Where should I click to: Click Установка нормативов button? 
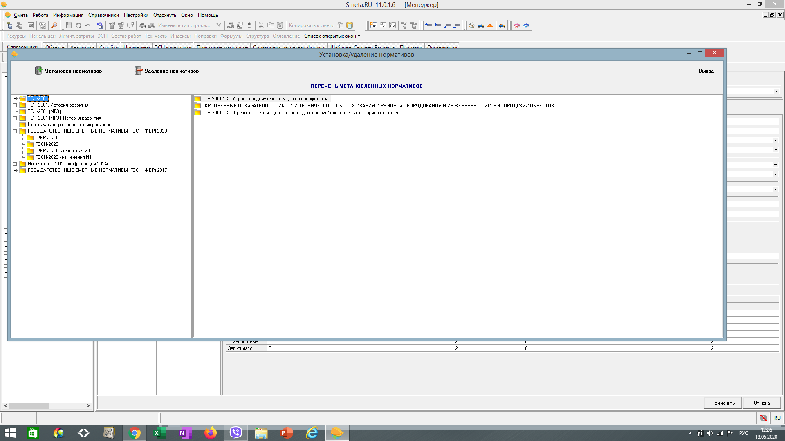(x=69, y=71)
